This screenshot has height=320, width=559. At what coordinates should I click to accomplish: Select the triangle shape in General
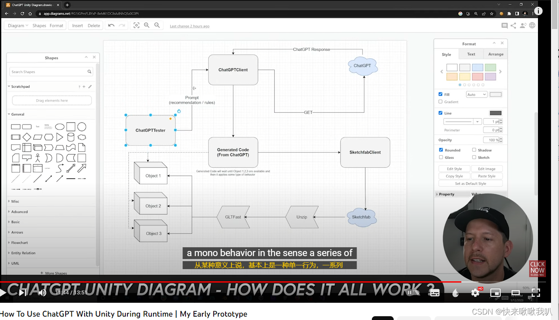point(60,137)
